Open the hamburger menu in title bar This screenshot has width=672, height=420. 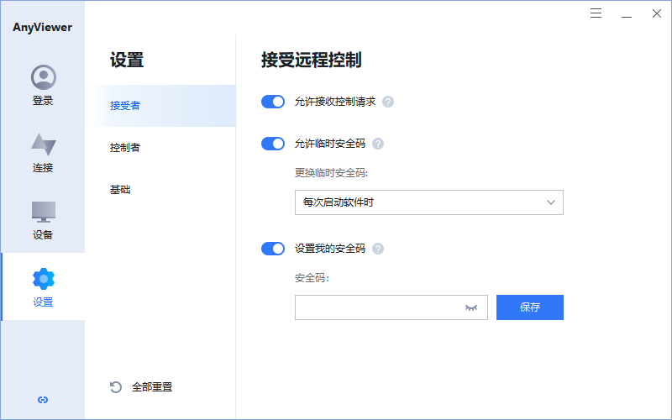point(596,13)
